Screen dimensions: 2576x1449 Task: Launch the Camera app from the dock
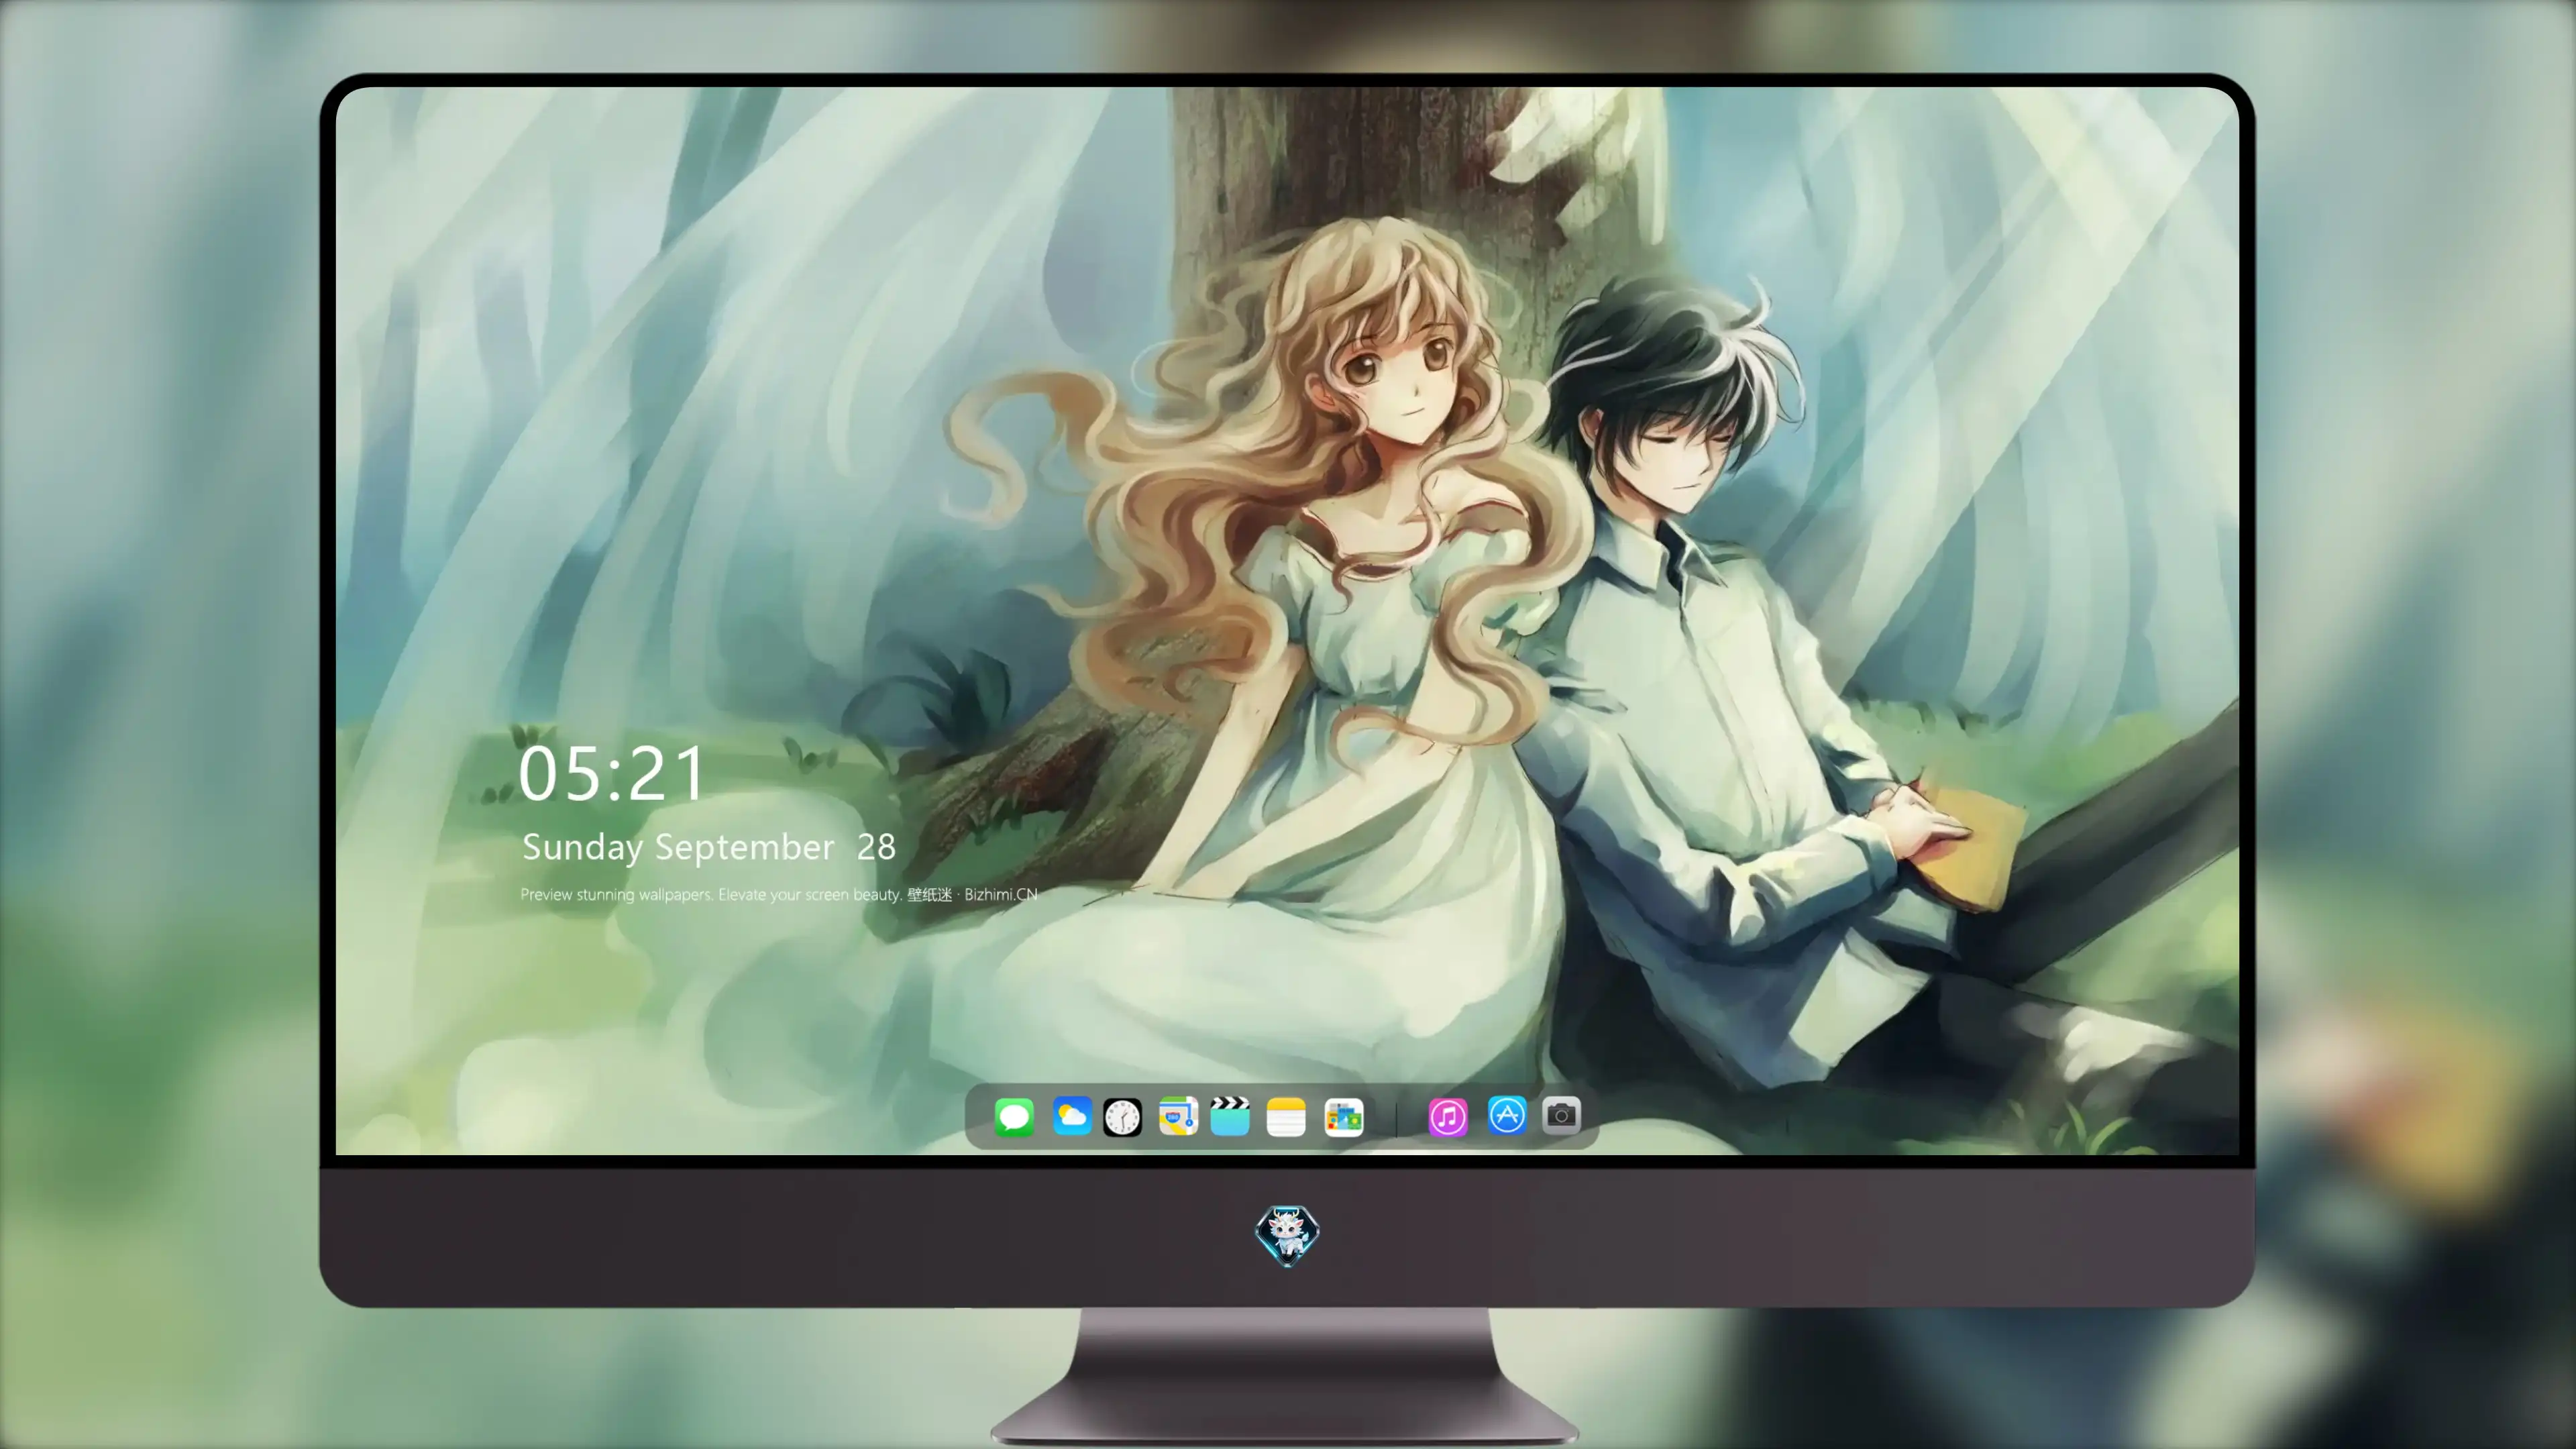click(x=1561, y=1115)
